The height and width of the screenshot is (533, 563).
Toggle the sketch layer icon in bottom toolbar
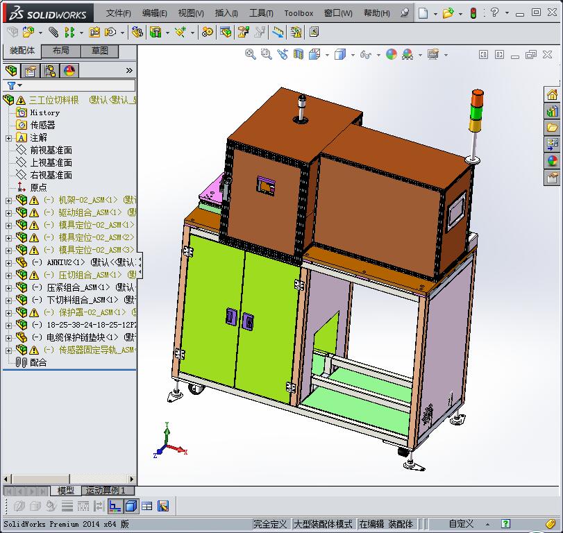point(115,506)
